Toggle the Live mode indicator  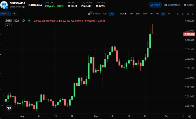pyautogui.click(x=123, y=14)
